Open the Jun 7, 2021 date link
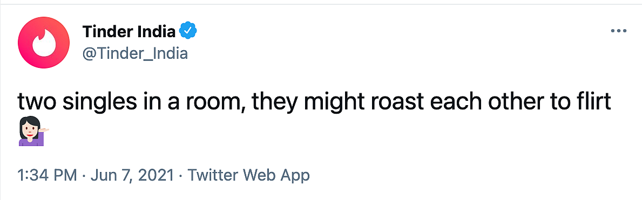The image size is (642, 200). click(133, 175)
